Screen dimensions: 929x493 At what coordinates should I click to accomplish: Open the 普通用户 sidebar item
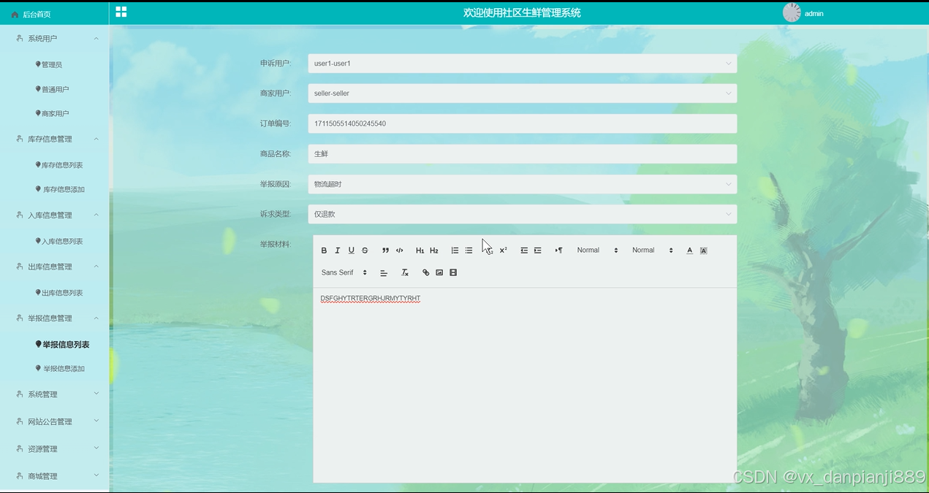[53, 89]
